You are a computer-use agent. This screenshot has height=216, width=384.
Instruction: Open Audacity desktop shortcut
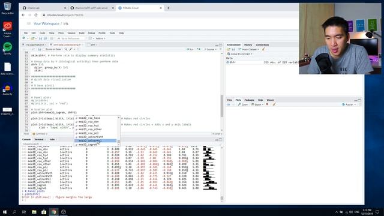pyautogui.click(x=7, y=89)
